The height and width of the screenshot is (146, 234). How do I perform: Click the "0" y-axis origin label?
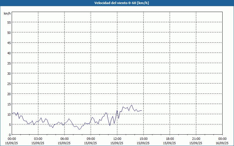pos(10,135)
